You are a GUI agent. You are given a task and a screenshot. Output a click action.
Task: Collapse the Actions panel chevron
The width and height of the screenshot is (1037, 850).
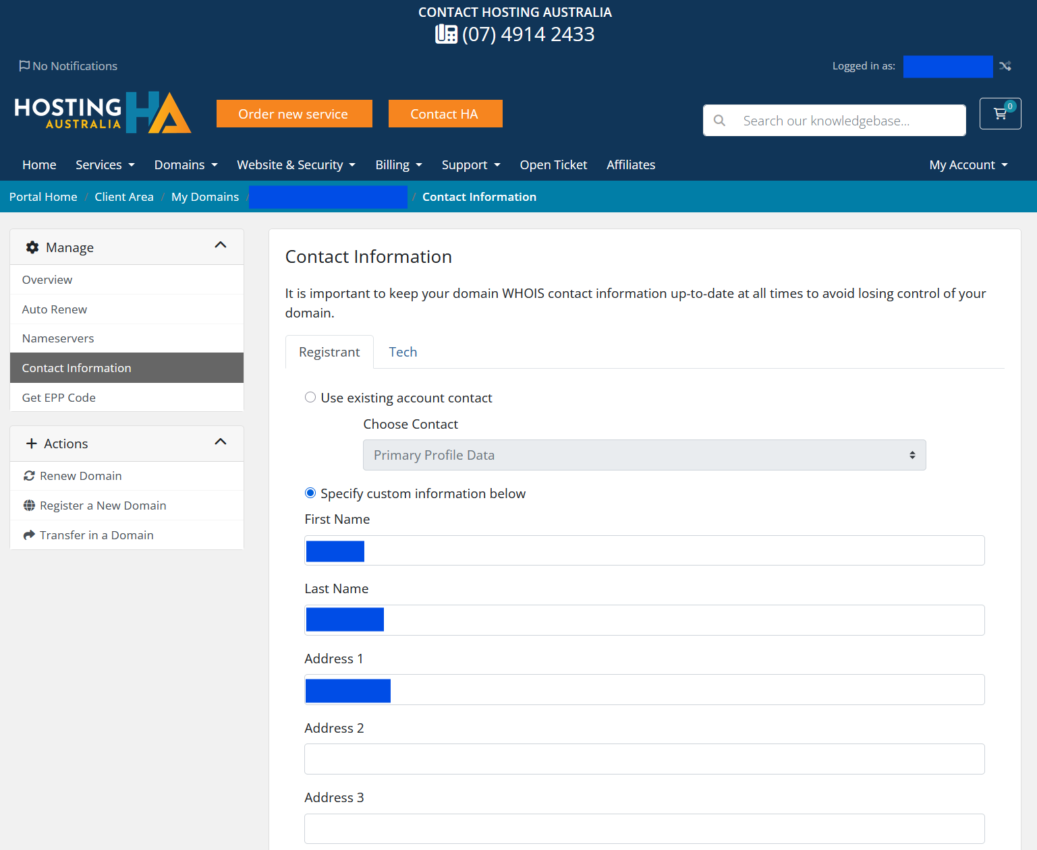(221, 442)
